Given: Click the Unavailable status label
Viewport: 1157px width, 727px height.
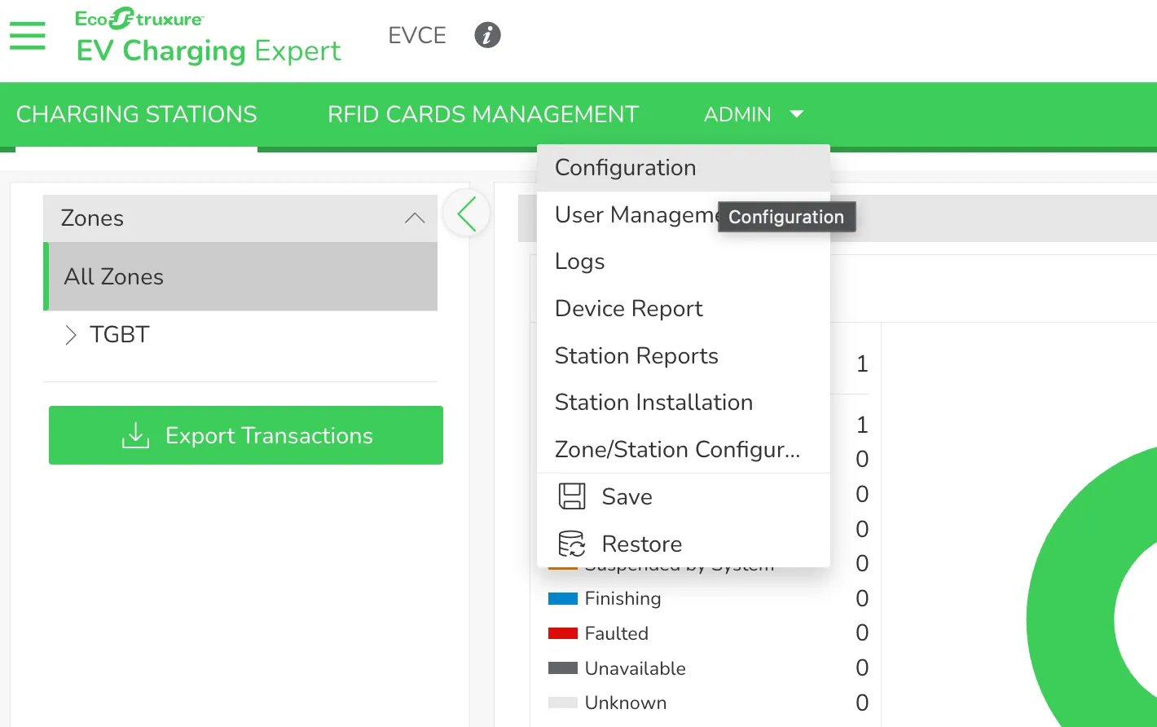Looking at the screenshot, I should pos(636,668).
